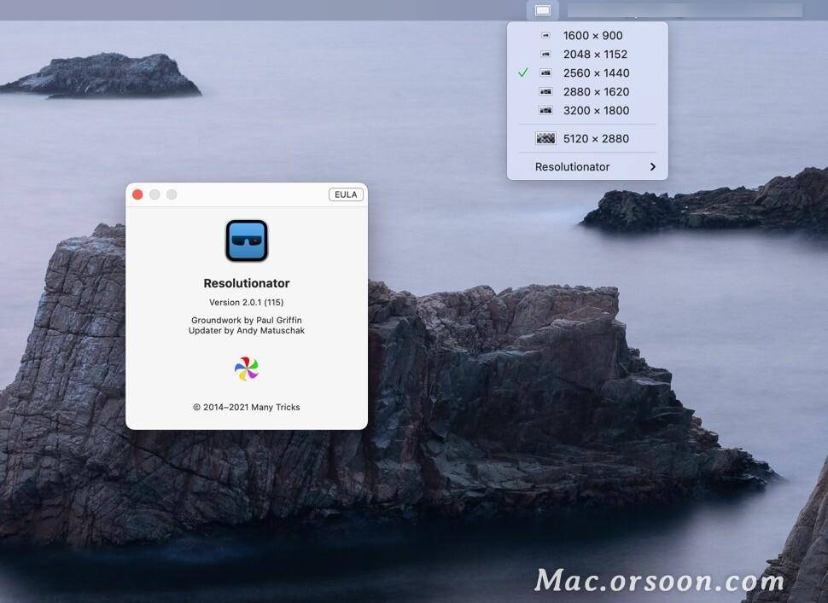Click the © 2014–2021 Many Tricks copyright text
This screenshot has height=603, width=828.
247,408
